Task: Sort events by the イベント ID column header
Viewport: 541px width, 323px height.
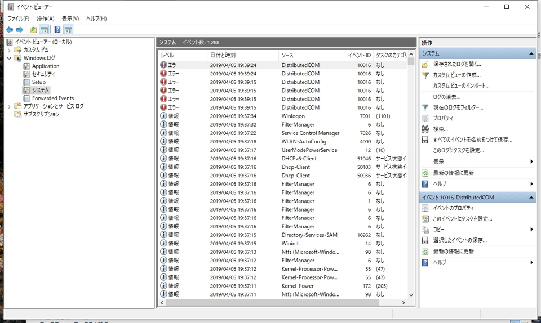Action: [x=359, y=55]
